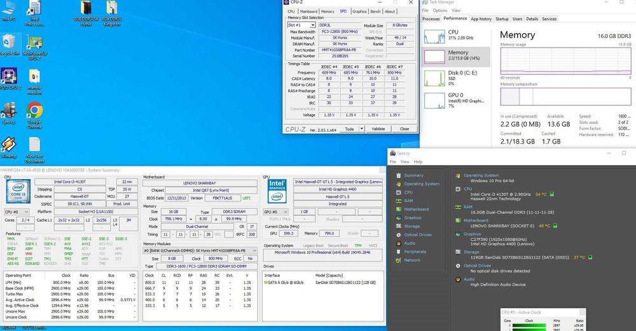Screen dimensions: 636x331
Task: Click the Intel Graphics logo in HWiNFO
Action: (277, 191)
